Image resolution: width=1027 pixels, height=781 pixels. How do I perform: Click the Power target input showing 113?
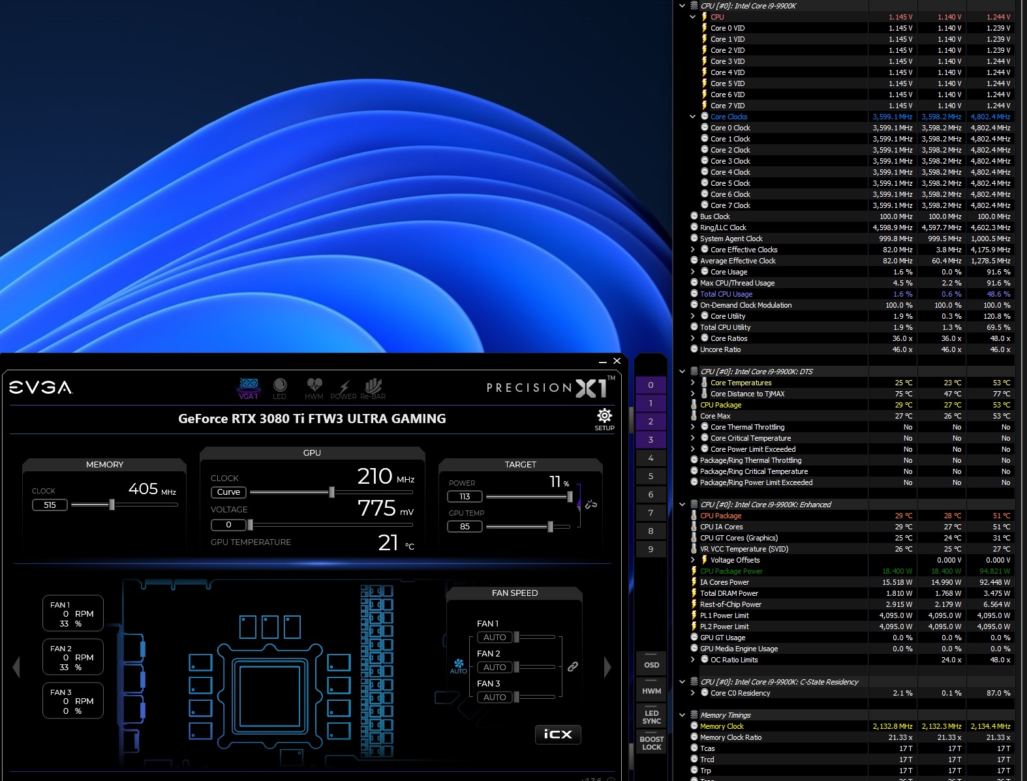[465, 497]
